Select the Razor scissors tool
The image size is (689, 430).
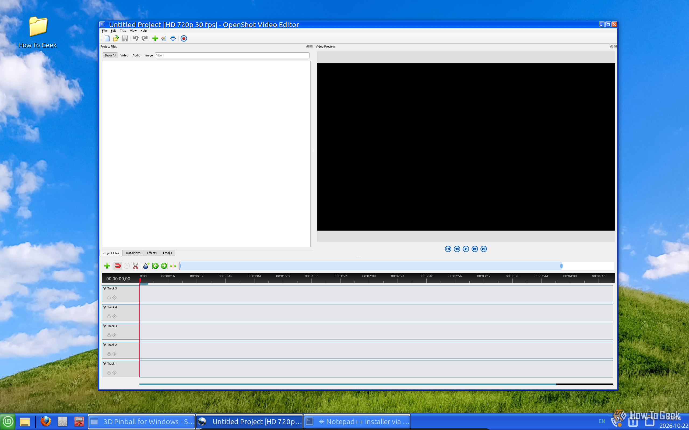click(x=136, y=266)
